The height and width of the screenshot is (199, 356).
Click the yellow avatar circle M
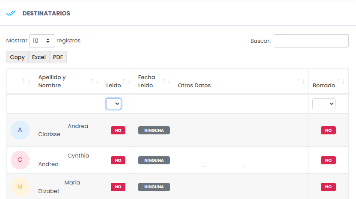(20, 187)
